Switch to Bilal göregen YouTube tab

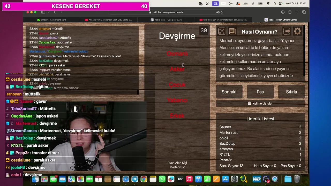(x=223, y=20)
